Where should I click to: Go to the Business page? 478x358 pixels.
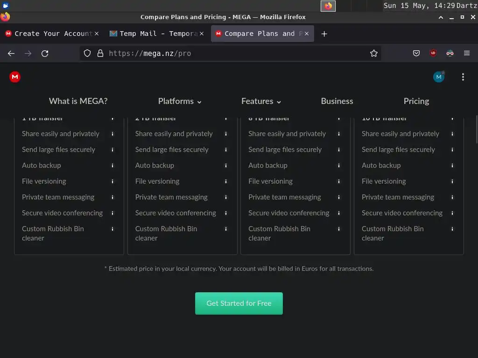point(337,101)
